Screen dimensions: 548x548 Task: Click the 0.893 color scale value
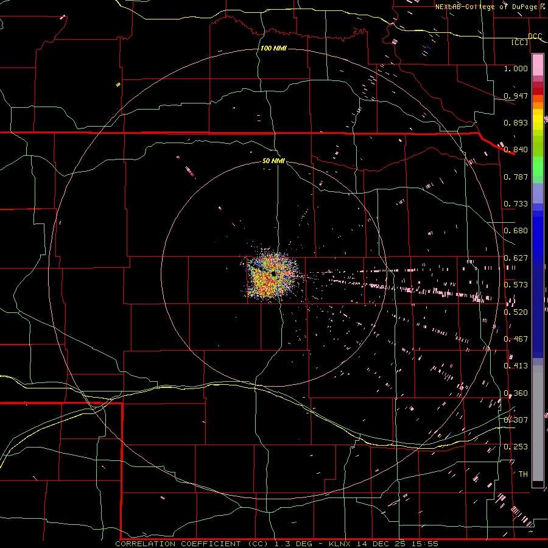(x=516, y=122)
